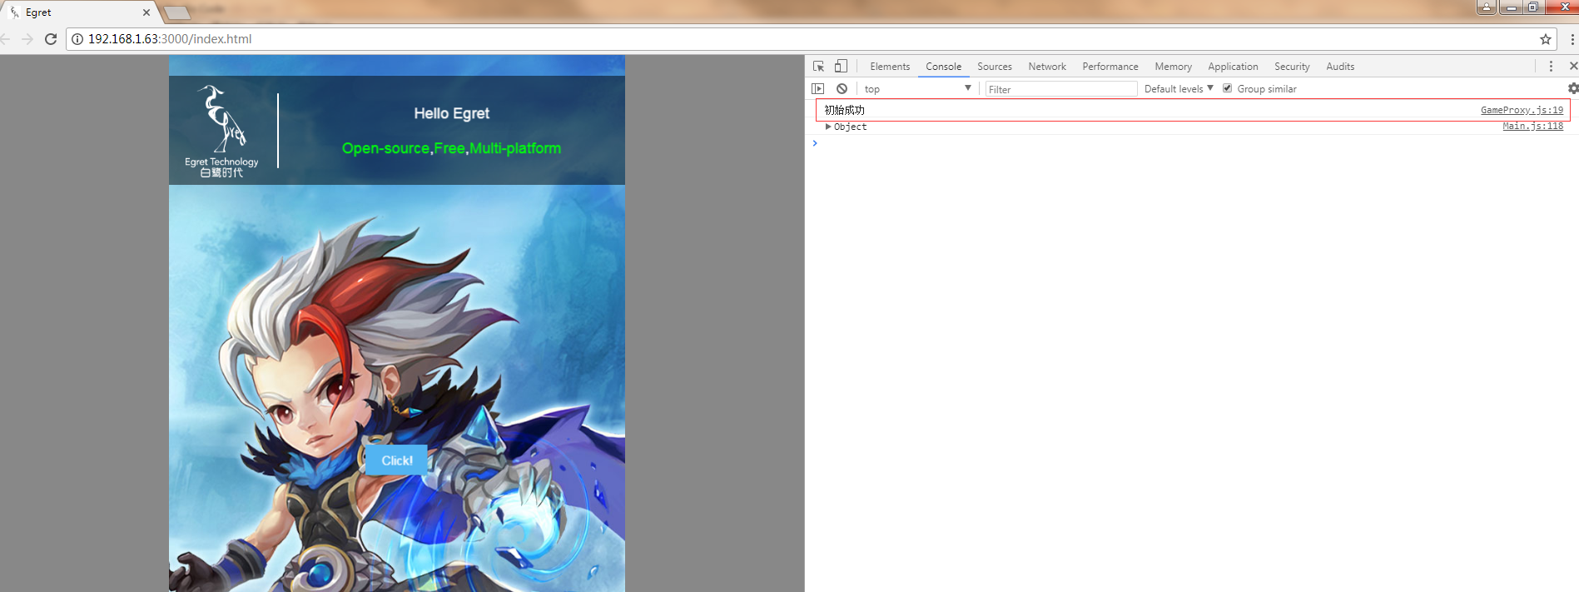The height and width of the screenshot is (592, 1579).
Task: Click the browser back arrow
Action: (5, 39)
